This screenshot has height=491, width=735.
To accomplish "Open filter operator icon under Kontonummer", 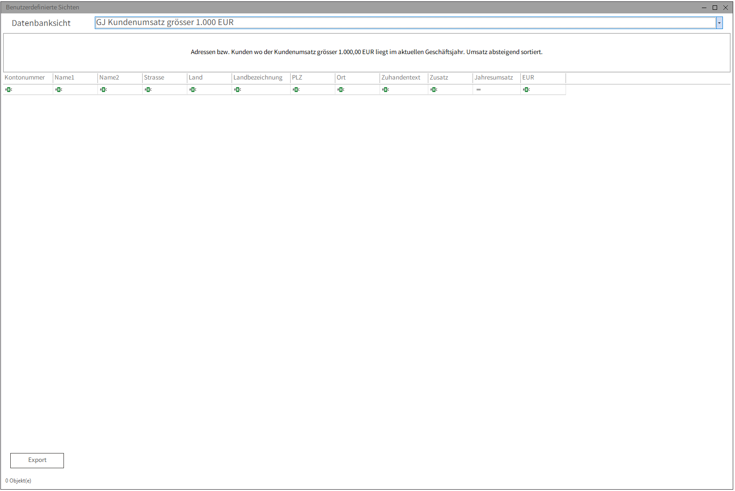I will tap(8, 90).
